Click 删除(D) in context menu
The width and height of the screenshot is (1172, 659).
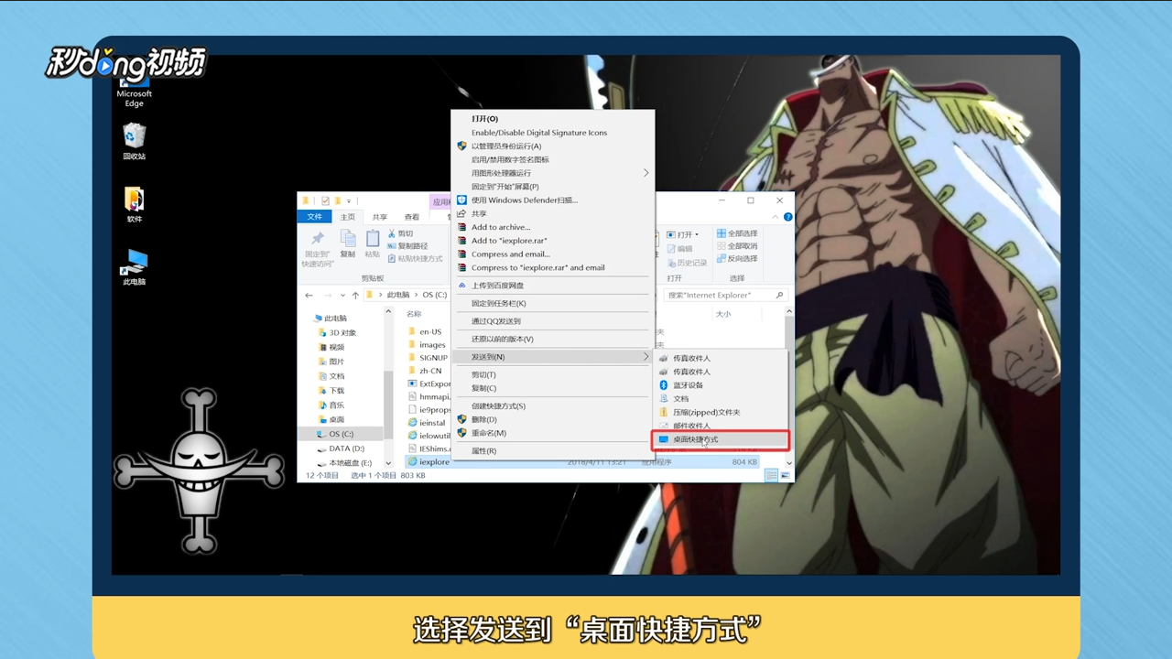coord(552,419)
